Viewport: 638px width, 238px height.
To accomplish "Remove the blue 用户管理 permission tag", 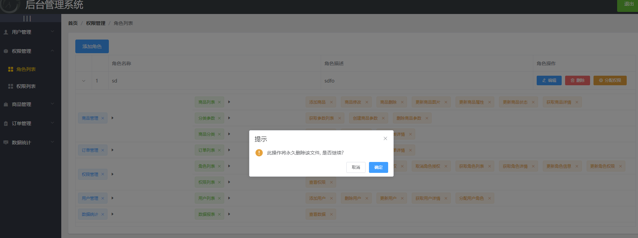I will (103, 198).
